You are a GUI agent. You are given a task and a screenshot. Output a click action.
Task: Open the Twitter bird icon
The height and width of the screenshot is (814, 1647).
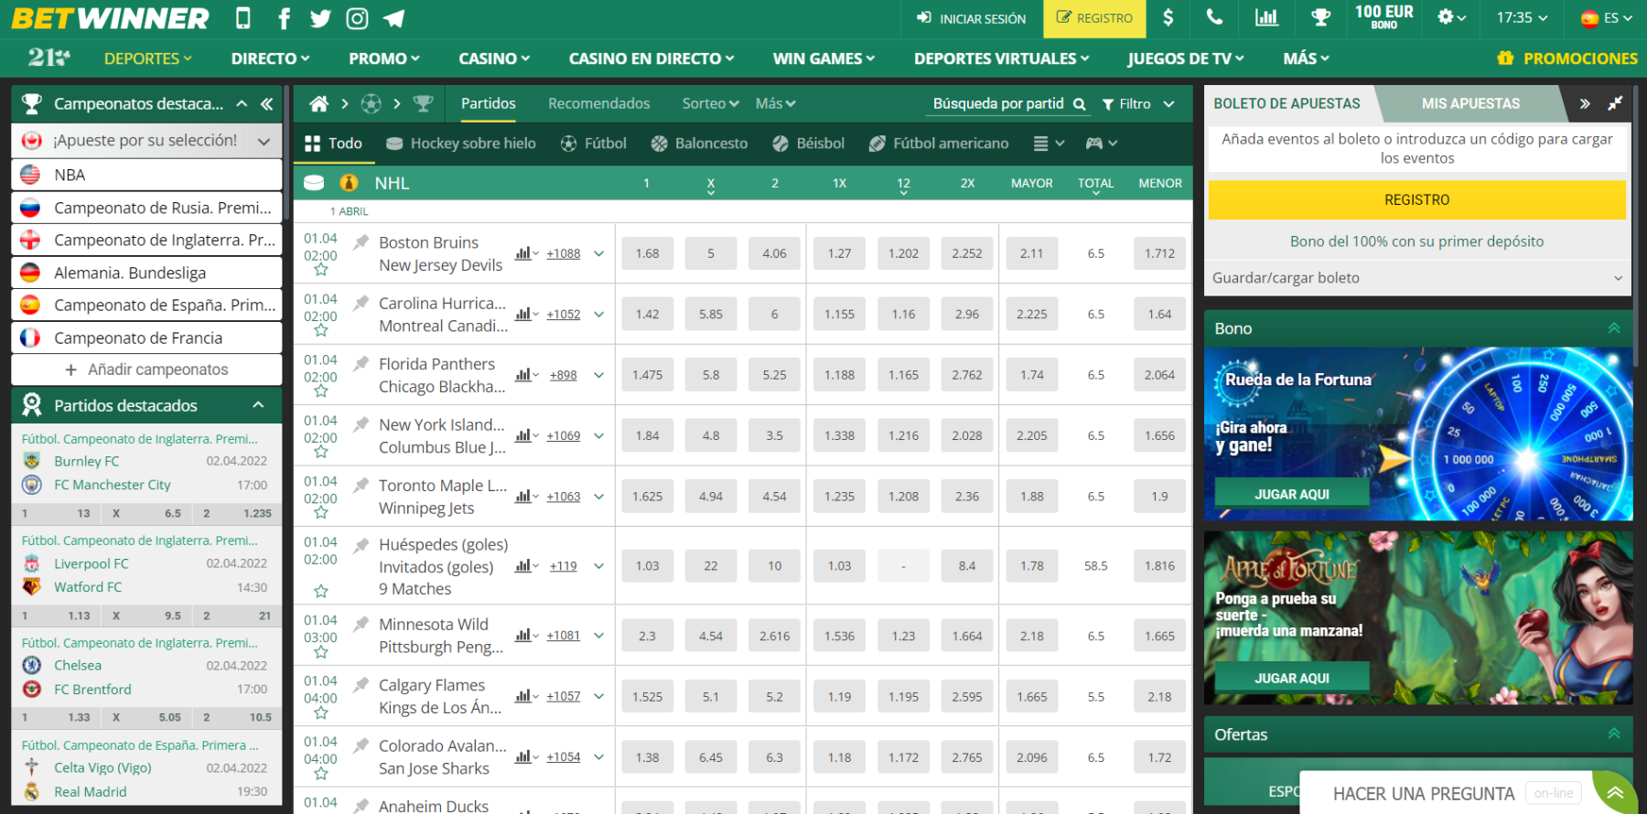coord(320,18)
